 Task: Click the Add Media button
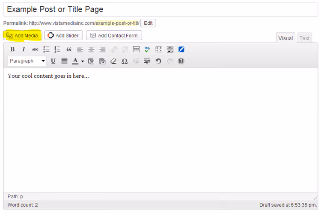tap(23, 35)
